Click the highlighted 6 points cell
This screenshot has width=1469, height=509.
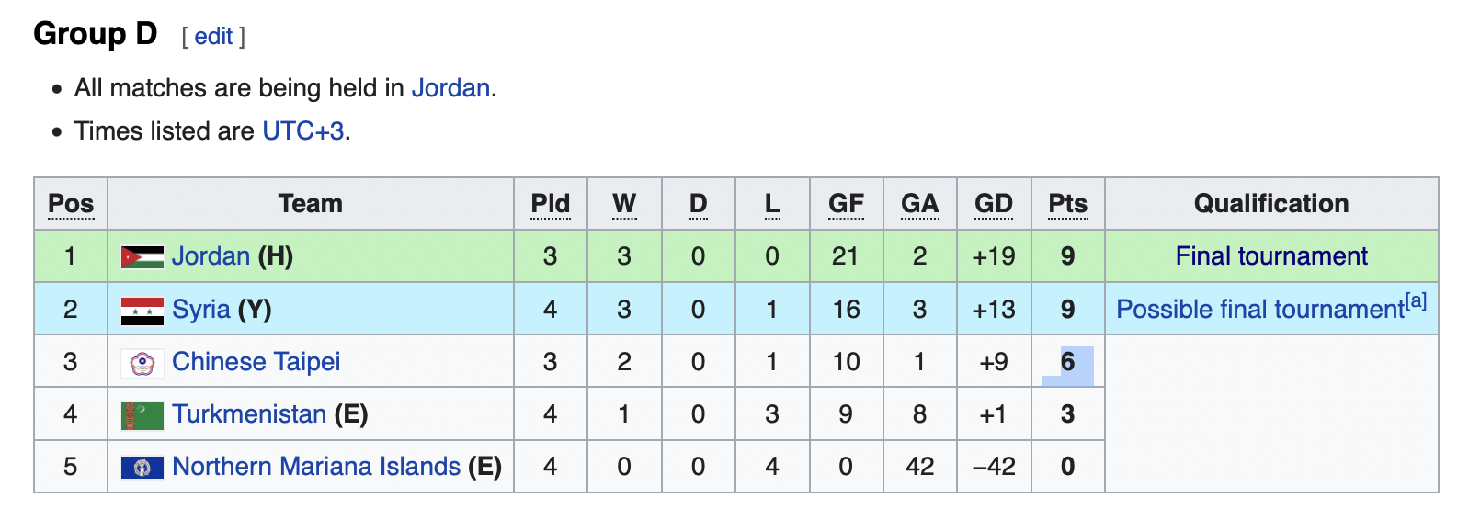point(1068,362)
